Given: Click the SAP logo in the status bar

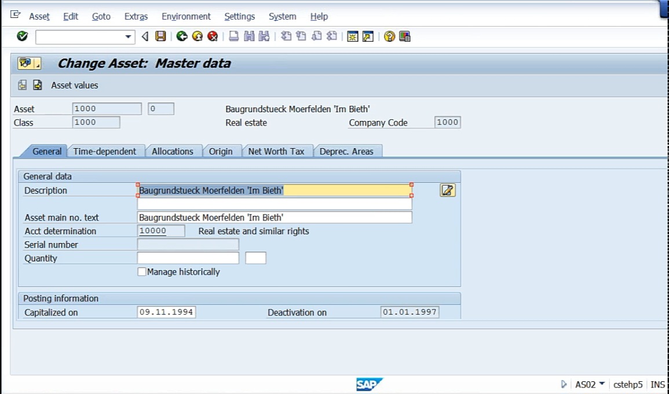Looking at the screenshot, I should (x=369, y=384).
